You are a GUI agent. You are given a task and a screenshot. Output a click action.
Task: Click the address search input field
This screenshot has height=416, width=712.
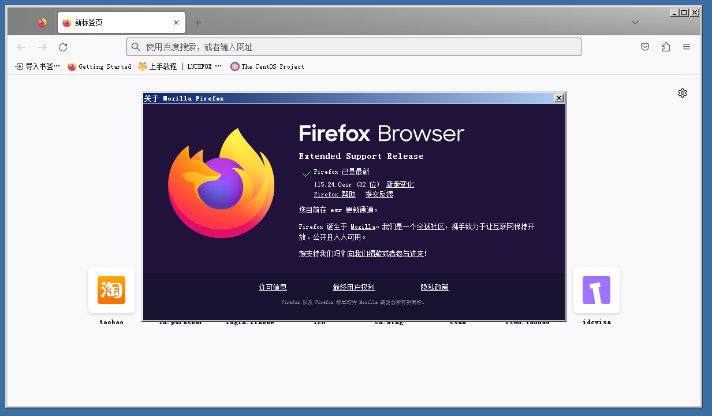(x=353, y=47)
